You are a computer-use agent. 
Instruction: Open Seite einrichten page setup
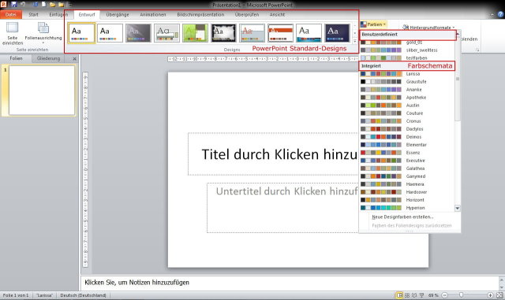(x=13, y=33)
